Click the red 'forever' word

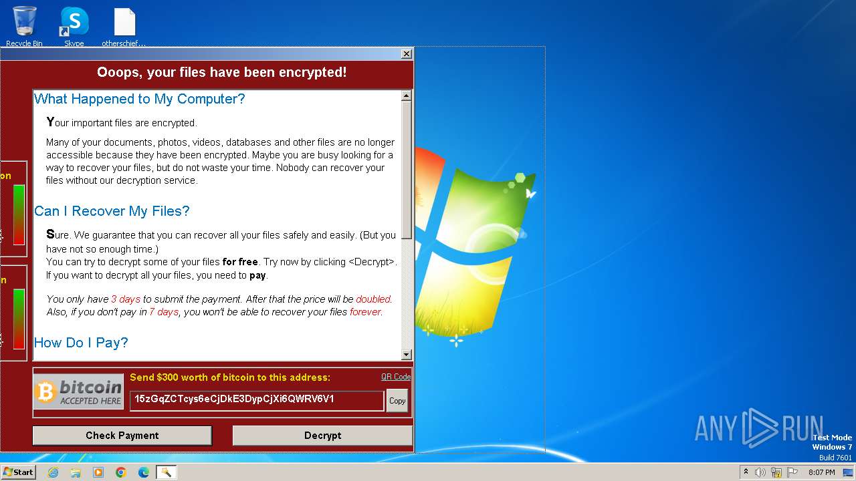click(366, 312)
